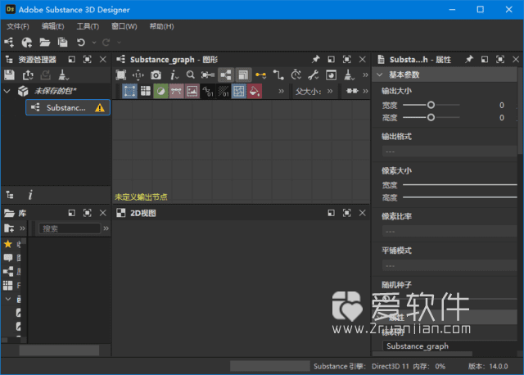Open the 帮助(H) menu
Screen dimensions: 524x375
click(x=161, y=26)
